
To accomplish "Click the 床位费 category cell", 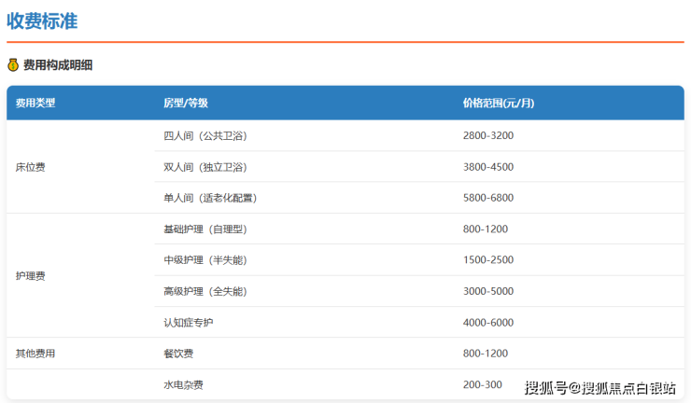I will point(31,167).
